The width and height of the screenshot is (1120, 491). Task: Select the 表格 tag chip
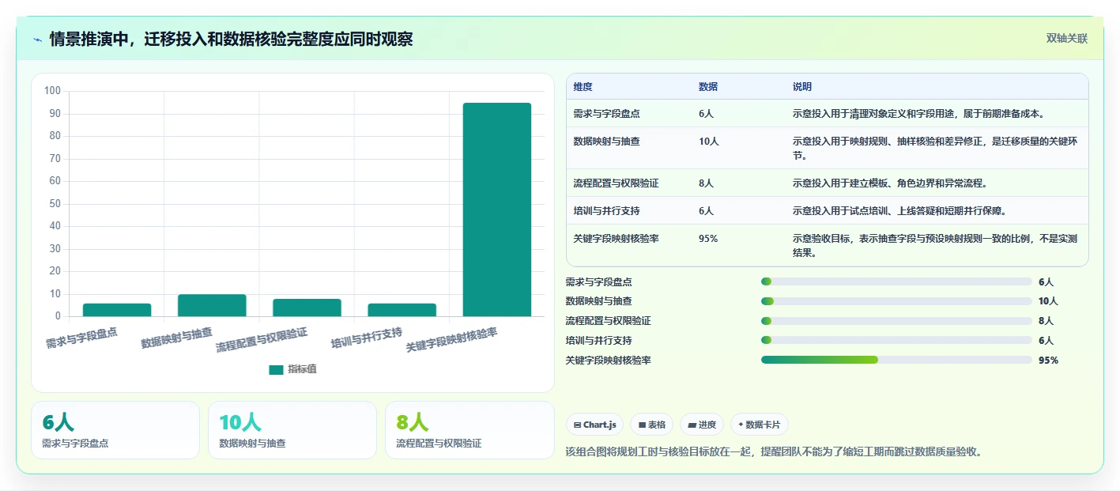(x=652, y=425)
